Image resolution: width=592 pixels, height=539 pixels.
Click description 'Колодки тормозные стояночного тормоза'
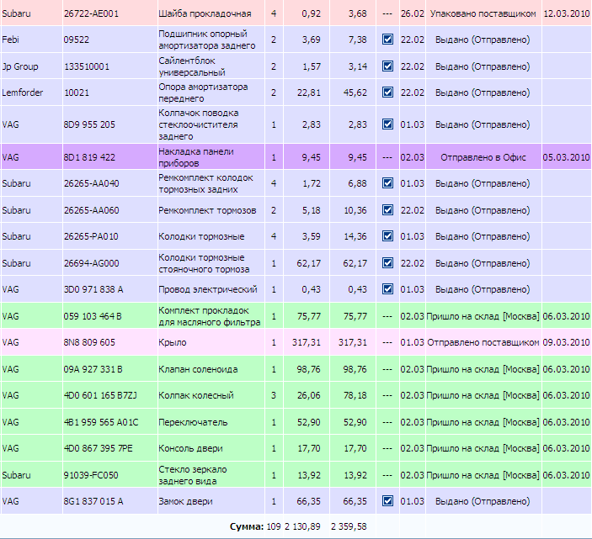tap(204, 263)
